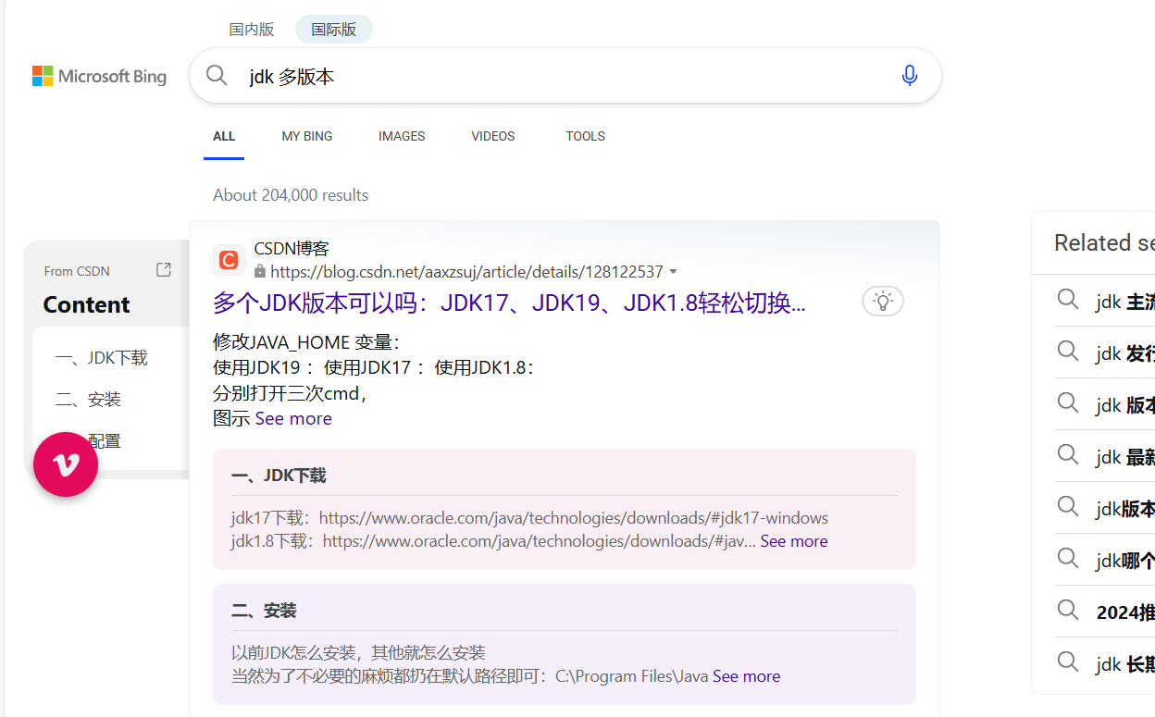Open result title 多个JDK版本可以吗

click(x=509, y=303)
